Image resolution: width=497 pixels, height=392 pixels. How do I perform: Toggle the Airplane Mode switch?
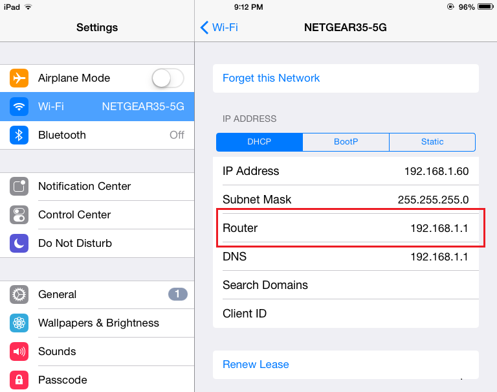point(168,78)
